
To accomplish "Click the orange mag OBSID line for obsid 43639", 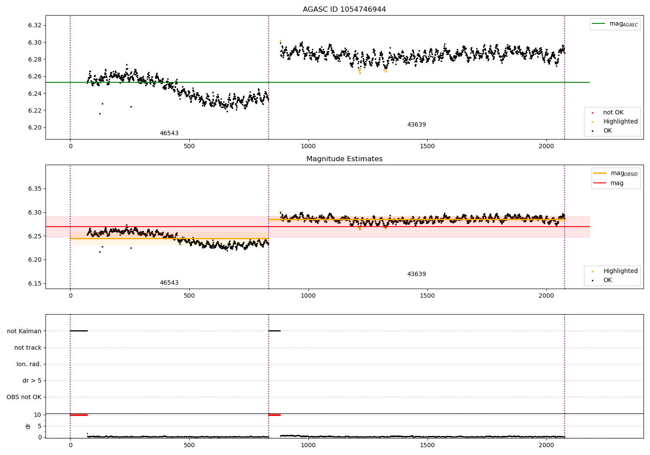I will pyautogui.click(x=416, y=219).
